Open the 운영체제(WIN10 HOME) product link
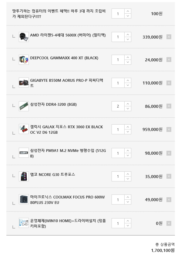Image resolution: width=181 pixels, height=258 pixels. point(68,223)
